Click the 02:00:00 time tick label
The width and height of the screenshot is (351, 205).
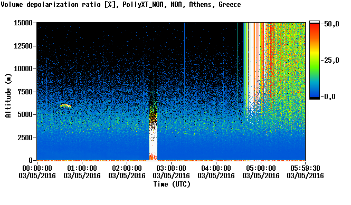[127, 168]
